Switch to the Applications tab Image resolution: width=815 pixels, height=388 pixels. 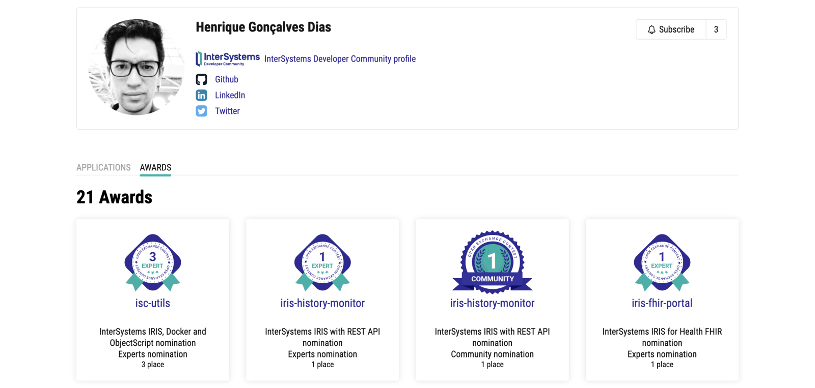tap(103, 167)
